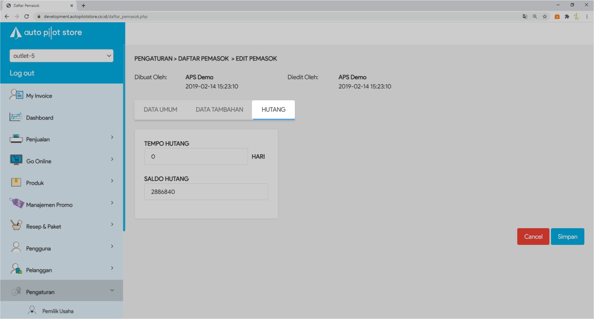Expand the Pengguna submenu chevron
The width and height of the screenshot is (594, 319).
[x=112, y=246]
